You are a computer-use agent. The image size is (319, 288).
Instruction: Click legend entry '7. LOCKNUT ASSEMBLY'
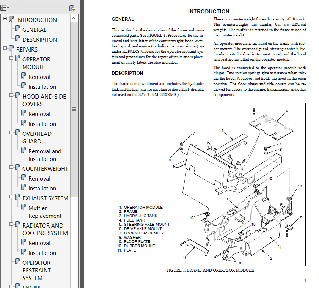coord(141,233)
